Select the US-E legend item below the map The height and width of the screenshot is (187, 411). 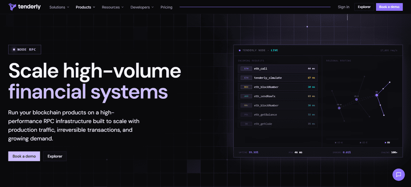pos(363,143)
